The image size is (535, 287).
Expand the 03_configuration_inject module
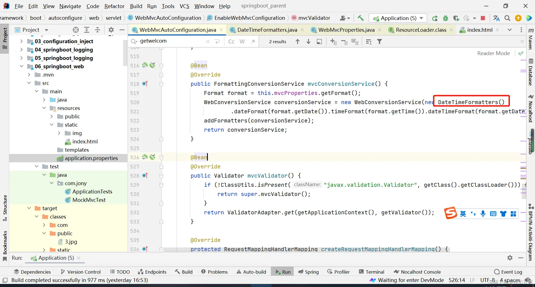(21, 41)
